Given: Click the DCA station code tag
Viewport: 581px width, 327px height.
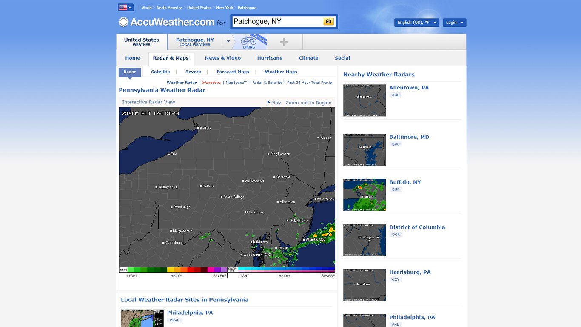Looking at the screenshot, I should tap(396, 235).
